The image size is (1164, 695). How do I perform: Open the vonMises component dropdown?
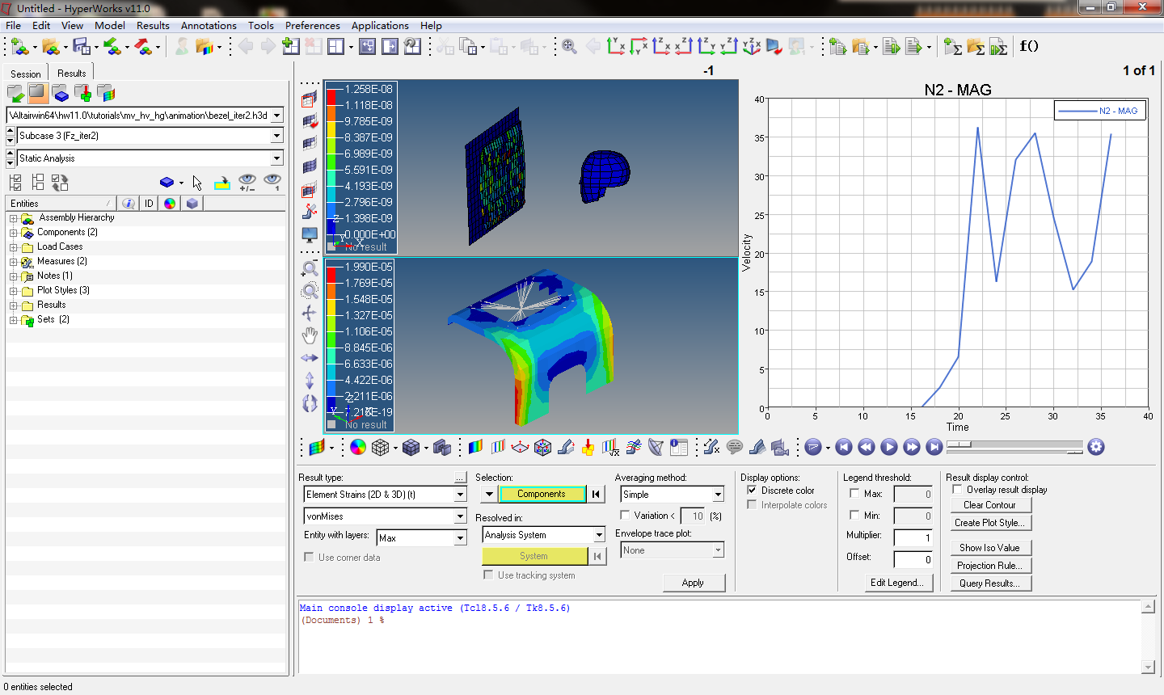pyautogui.click(x=460, y=516)
